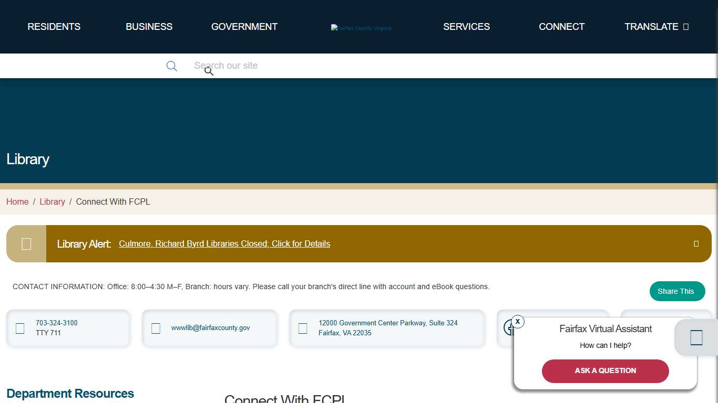
Task: Open the GOVERNMENT navigation dropdown
Action: [244, 27]
